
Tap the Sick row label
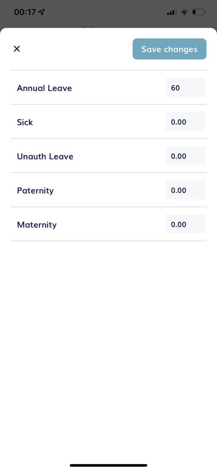(x=25, y=122)
